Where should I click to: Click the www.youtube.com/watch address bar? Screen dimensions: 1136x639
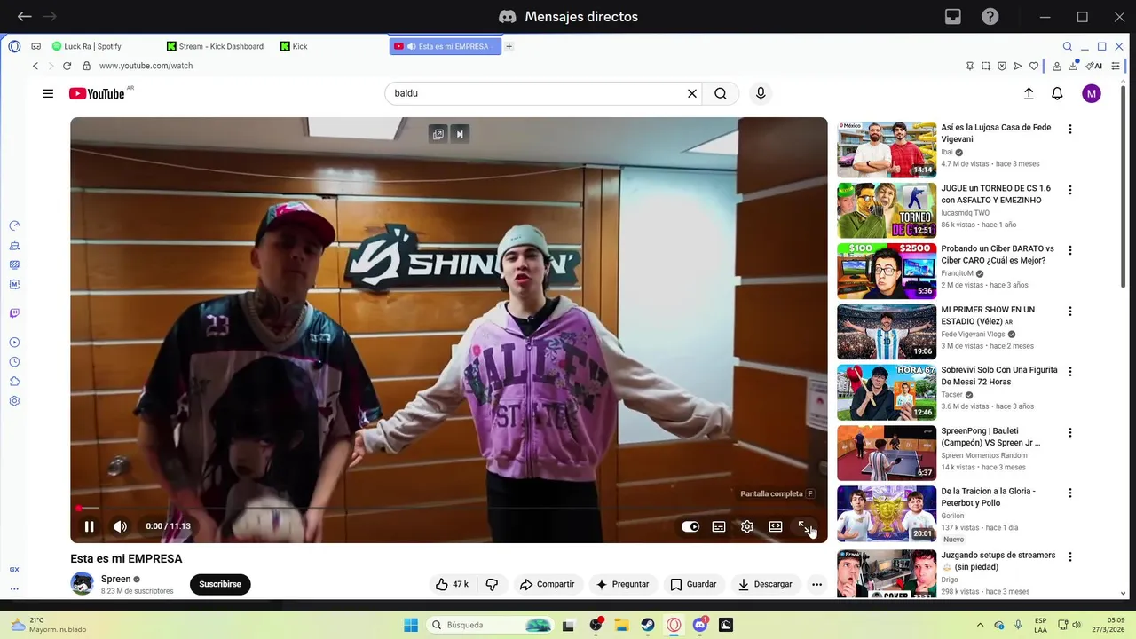[x=146, y=66]
